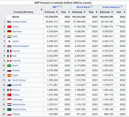Click the Brazil flag icon
The image size is (129, 117).
coord(9,66)
